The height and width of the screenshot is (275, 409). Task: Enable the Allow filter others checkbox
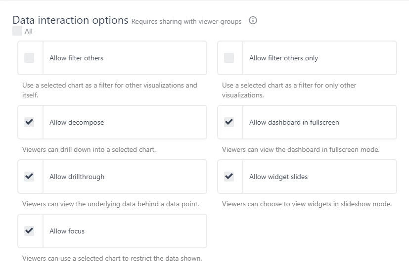tap(29, 58)
